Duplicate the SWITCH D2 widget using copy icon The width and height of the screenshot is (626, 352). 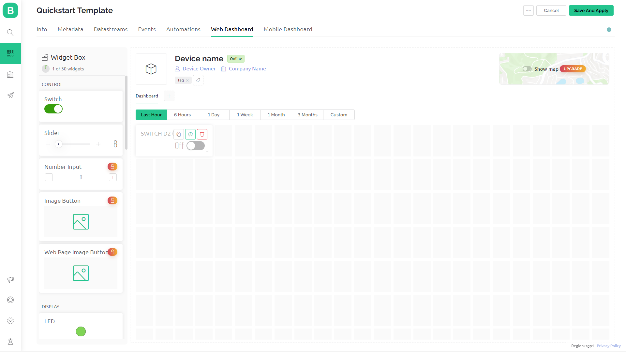coord(179,134)
